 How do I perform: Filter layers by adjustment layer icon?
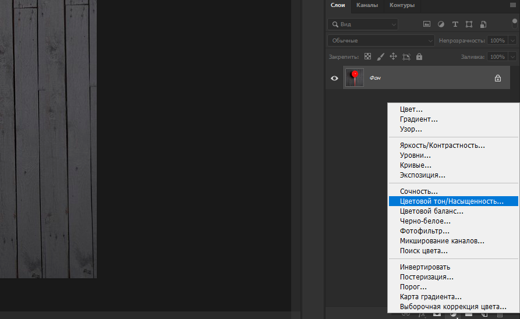click(x=441, y=24)
